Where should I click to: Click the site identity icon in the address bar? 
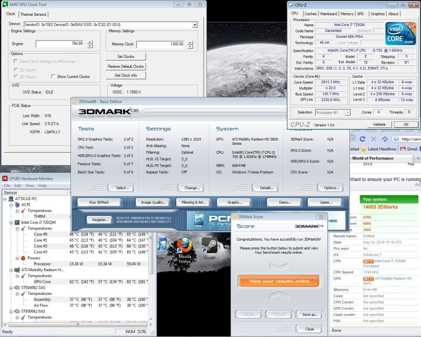click(396, 139)
